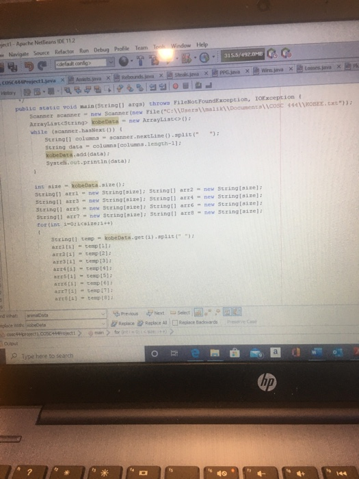Click the Select button in find bar

(180, 313)
